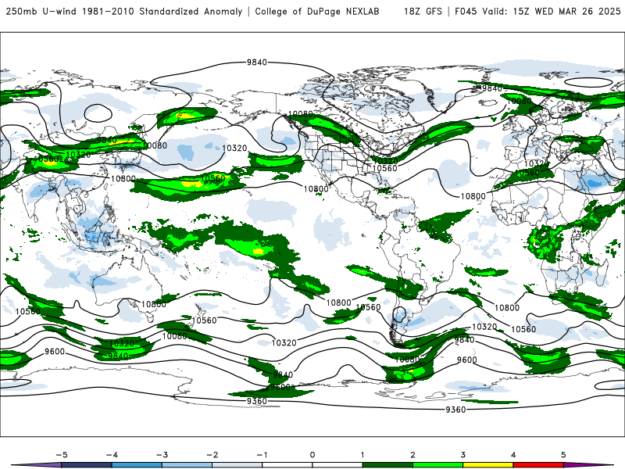625x469 pixels.
Task: Click the '10320' contour label in the South Pacific
Action: [284, 342]
